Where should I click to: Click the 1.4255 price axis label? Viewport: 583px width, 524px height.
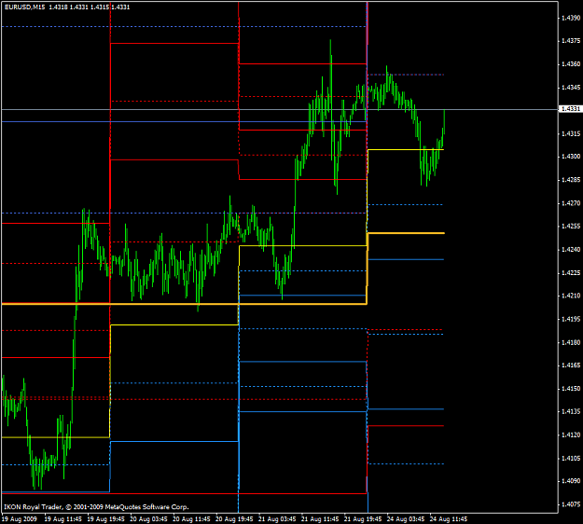pos(571,227)
